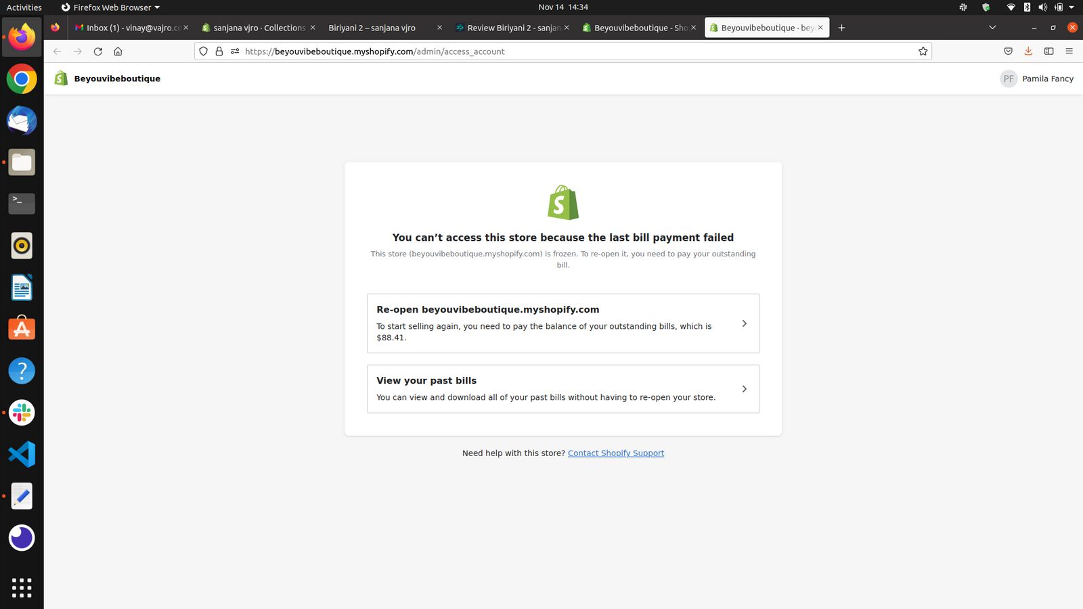1083x609 pixels.
Task: Close the Biriyani 2 – sanjana vjro tab
Action: [439, 28]
